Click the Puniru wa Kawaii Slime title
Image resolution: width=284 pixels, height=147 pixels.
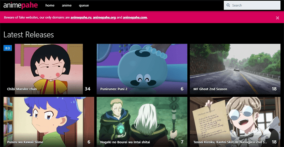click(x=25, y=142)
